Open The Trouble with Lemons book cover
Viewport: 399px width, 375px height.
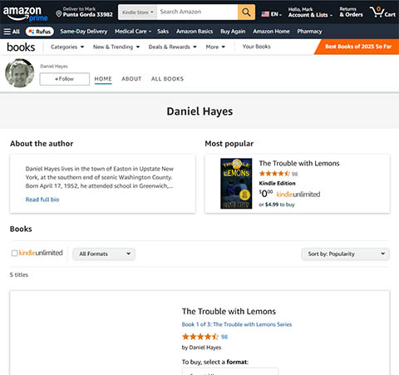[236, 184]
